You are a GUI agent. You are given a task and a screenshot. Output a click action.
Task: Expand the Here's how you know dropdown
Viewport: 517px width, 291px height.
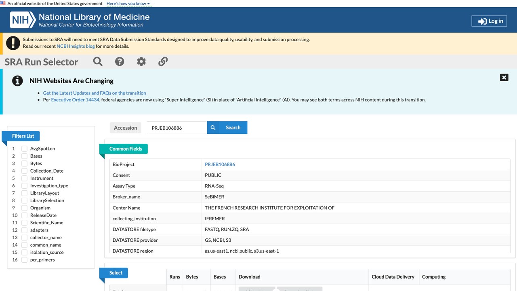click(128, 4)
